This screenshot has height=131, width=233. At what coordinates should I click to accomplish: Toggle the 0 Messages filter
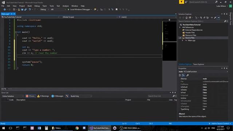tap(57, 96)
